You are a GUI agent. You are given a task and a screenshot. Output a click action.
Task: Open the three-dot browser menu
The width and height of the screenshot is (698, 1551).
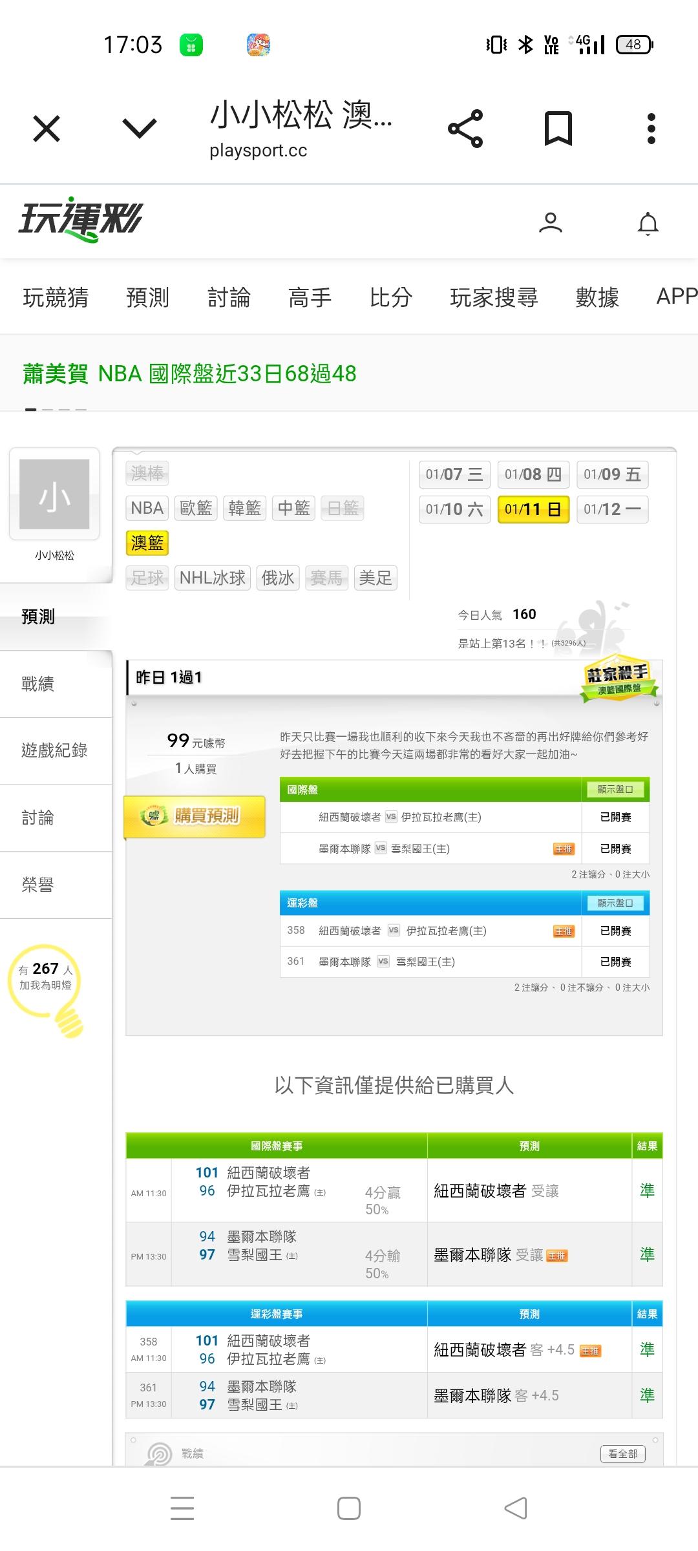pos(651,129)
